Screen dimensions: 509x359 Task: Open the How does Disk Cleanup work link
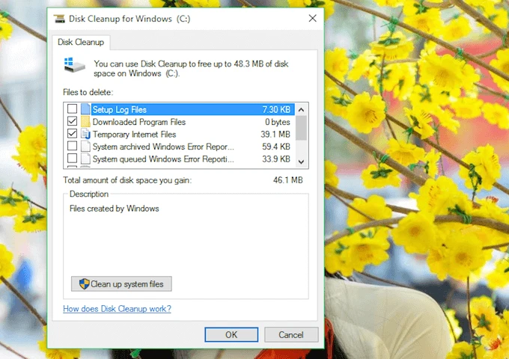pyautogui.click(x=117, y=309)
